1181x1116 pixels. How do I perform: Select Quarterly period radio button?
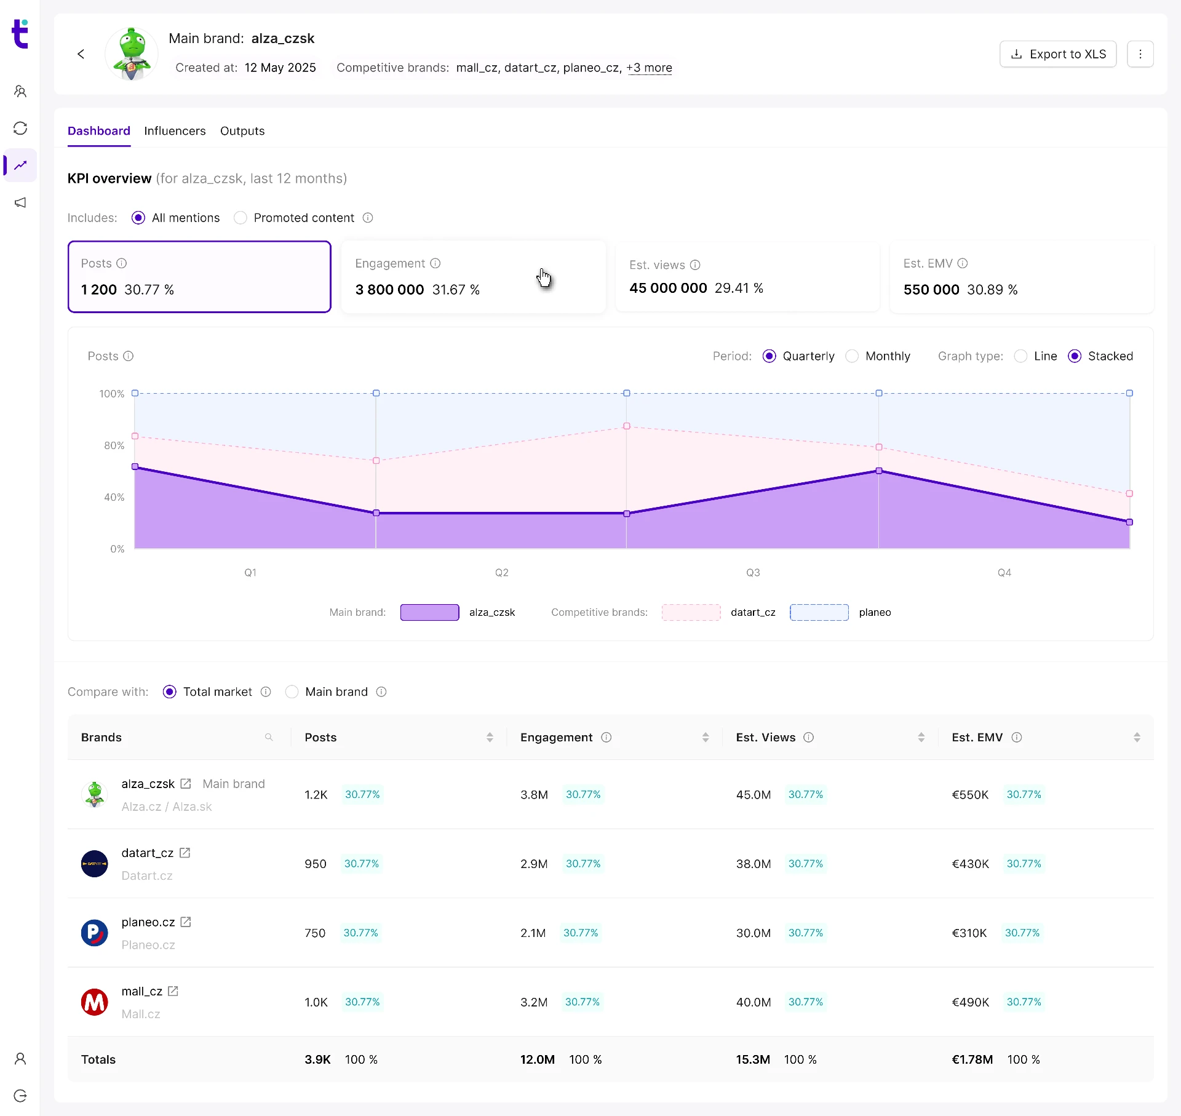[x=769, y=356]
